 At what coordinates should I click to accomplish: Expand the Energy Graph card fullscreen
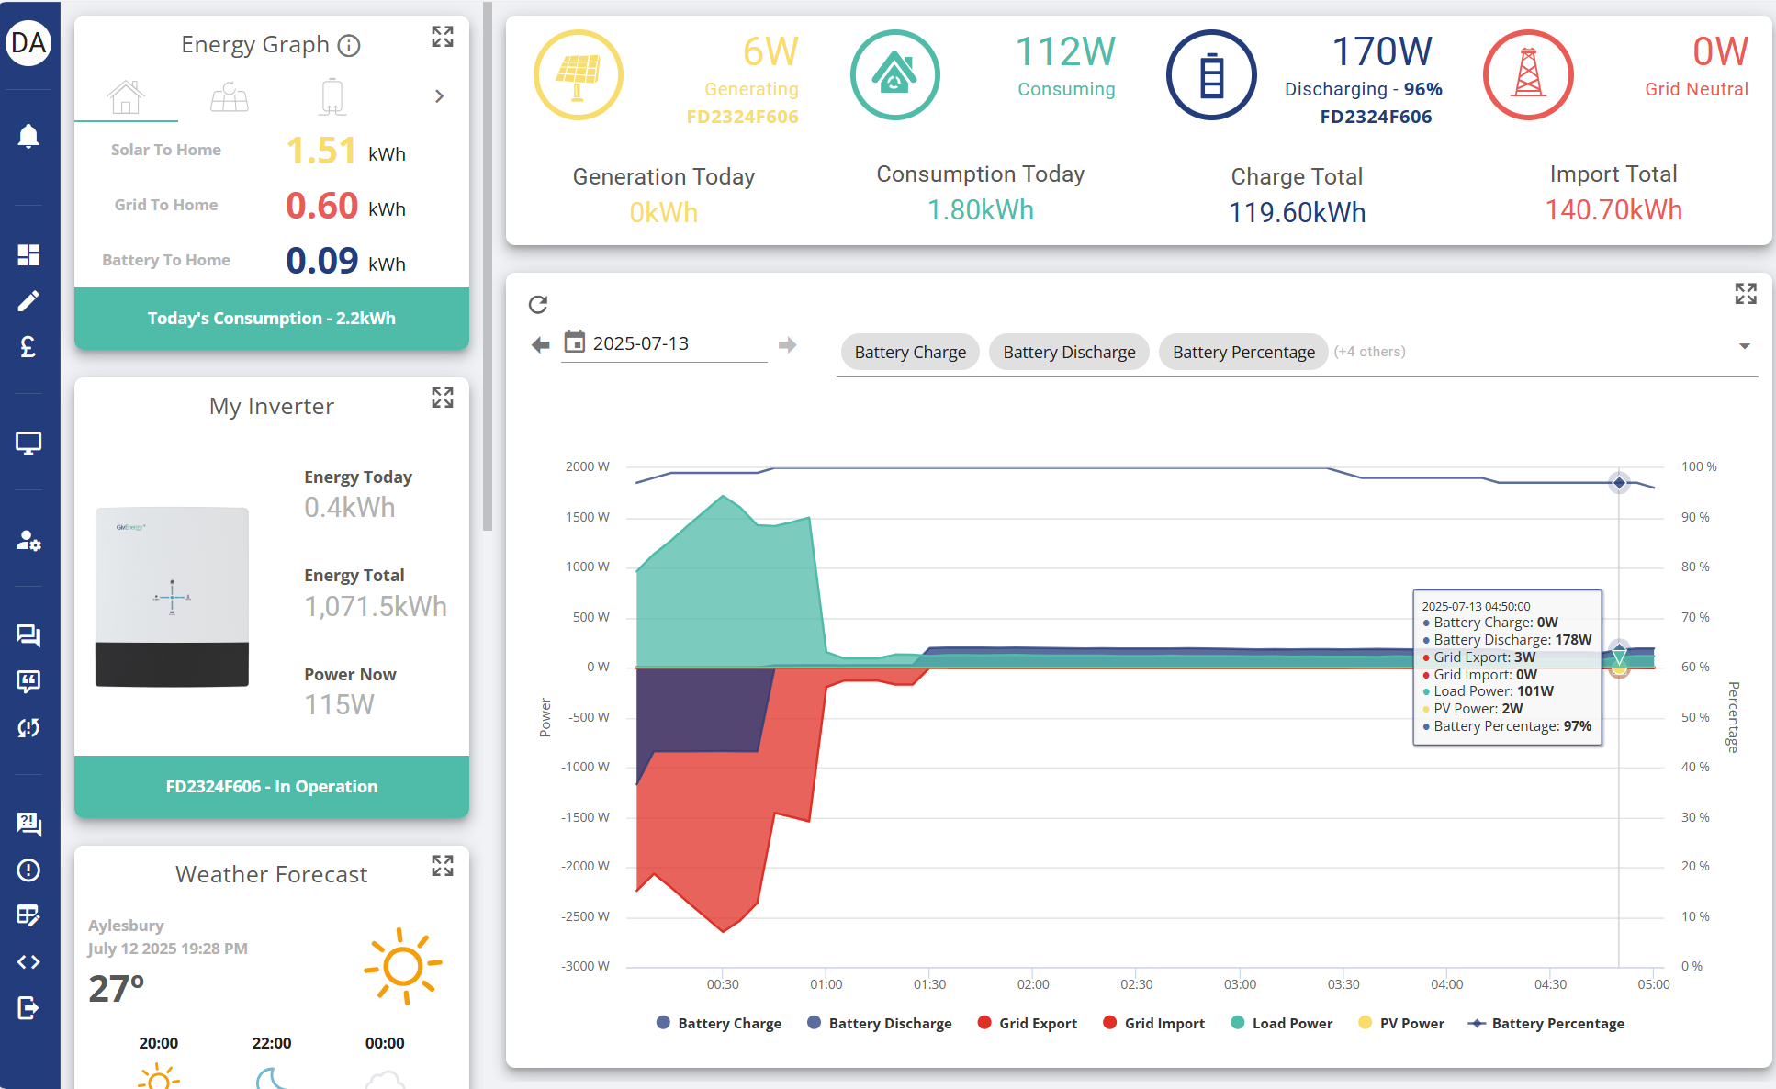tap(443, 37)
